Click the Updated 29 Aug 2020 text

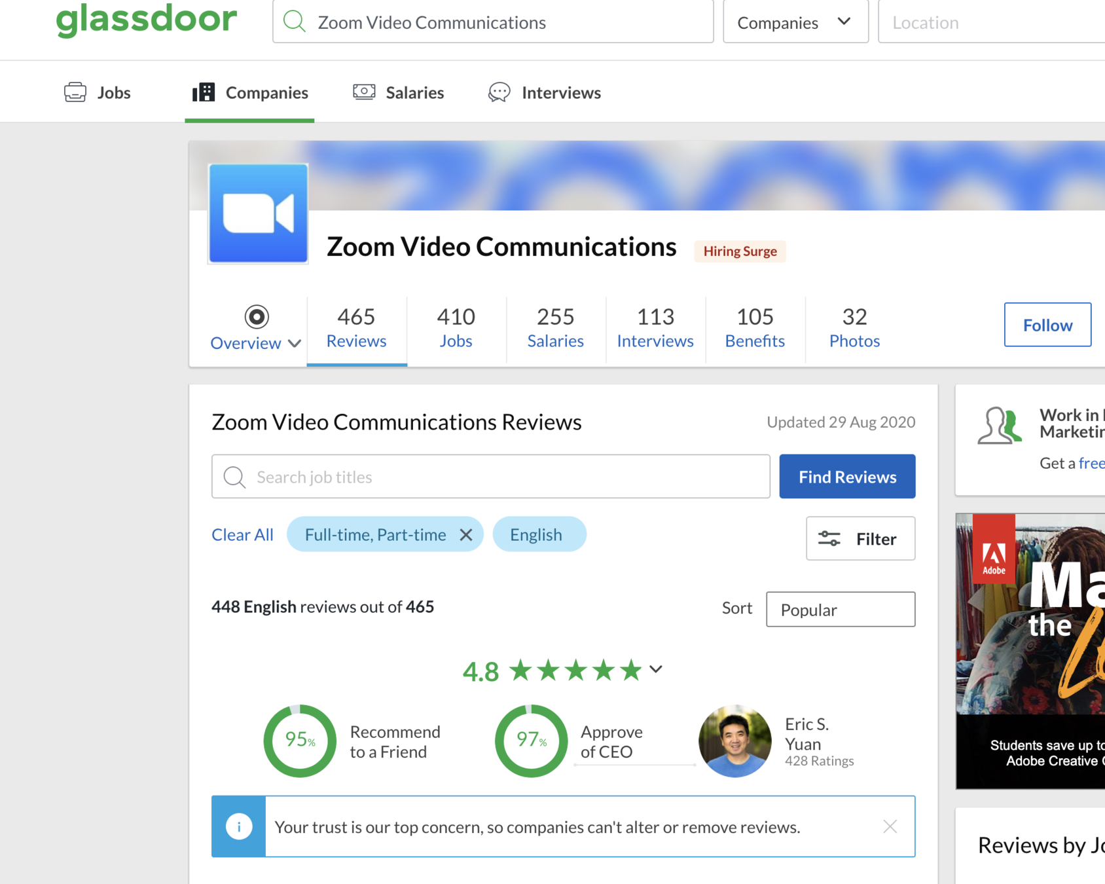click(x=841, y=422)
